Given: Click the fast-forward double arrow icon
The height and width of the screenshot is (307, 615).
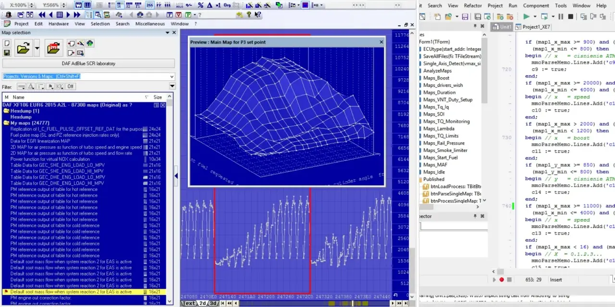Looking at the screenshot, I should [x=77, y=15].
